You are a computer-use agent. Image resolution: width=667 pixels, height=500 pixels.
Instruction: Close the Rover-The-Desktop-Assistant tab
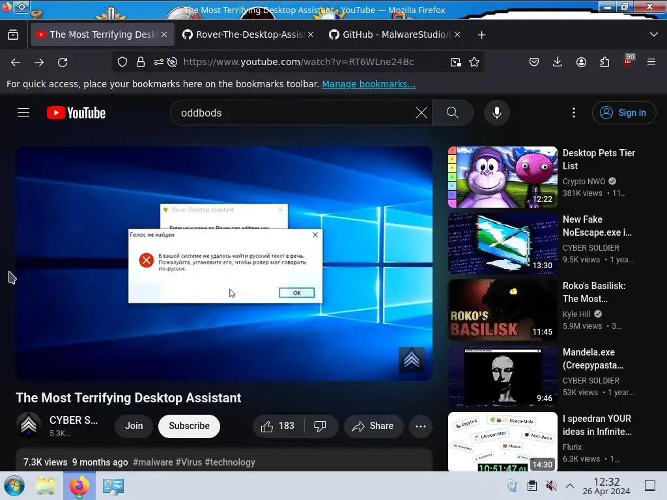pos(311,35)
